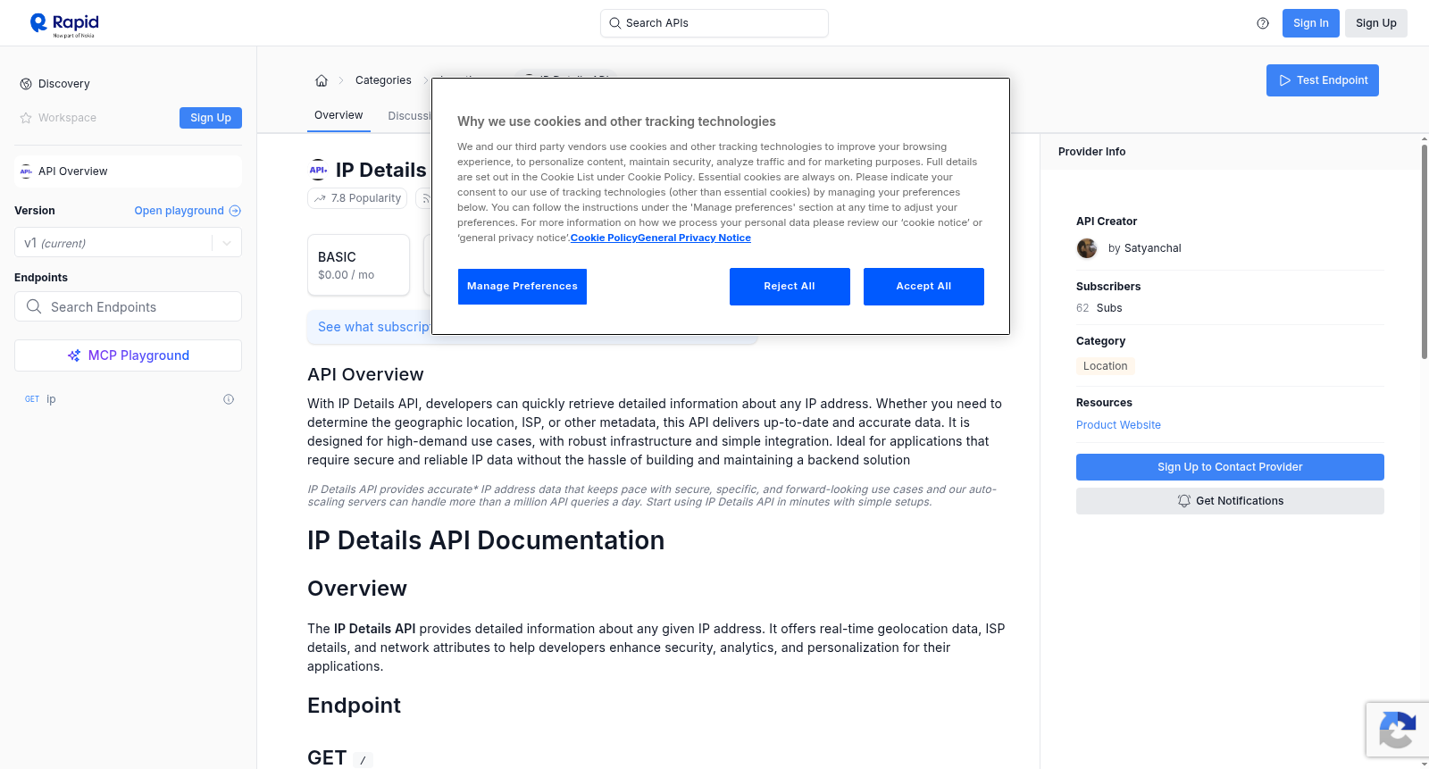Click the Rapid logo
Image resolution: width=1429 pixels, height=769 pixels.
64,24
